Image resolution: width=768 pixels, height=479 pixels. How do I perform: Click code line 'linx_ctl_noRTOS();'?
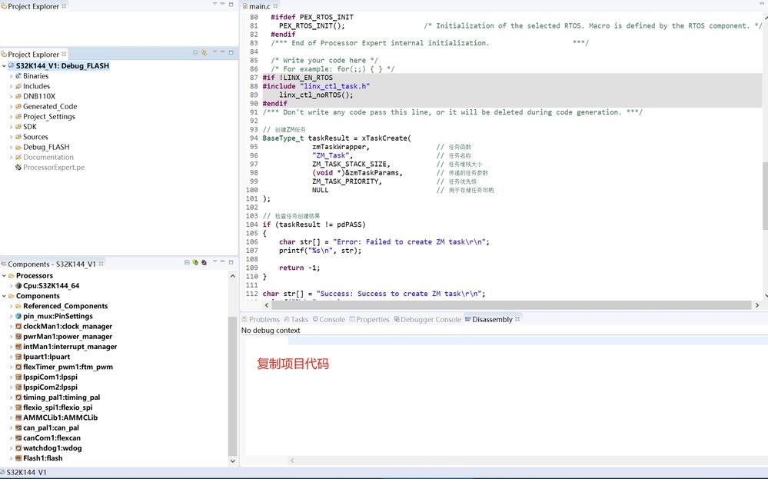tap(316, 95)
